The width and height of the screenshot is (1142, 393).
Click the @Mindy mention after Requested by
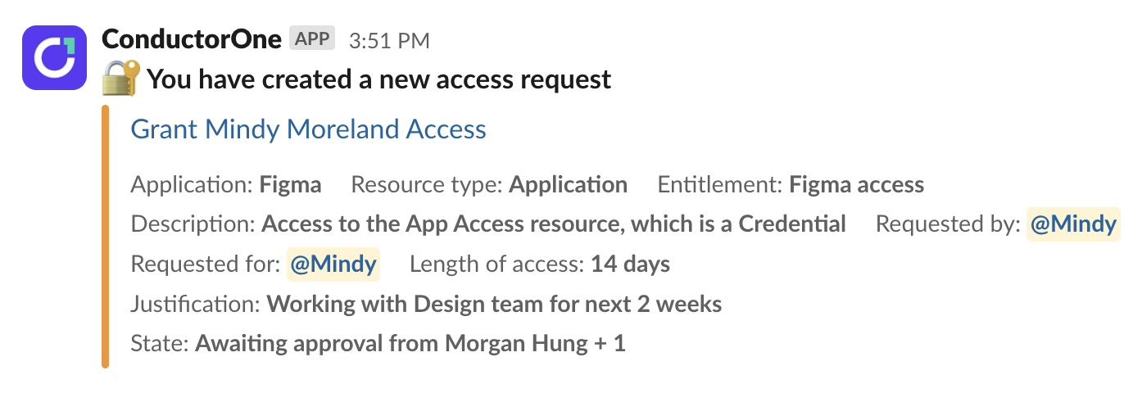click(x=1073, y=224)
